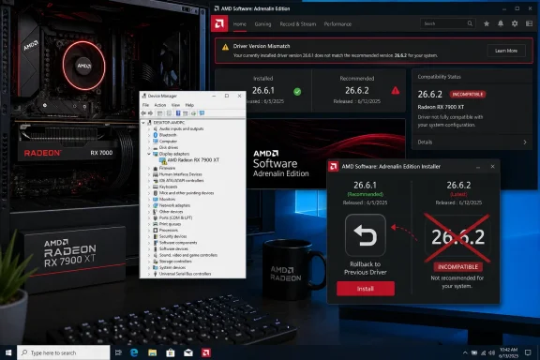Open Task View from the taskbar
The image size is (540, 360).
click(118, 352)
